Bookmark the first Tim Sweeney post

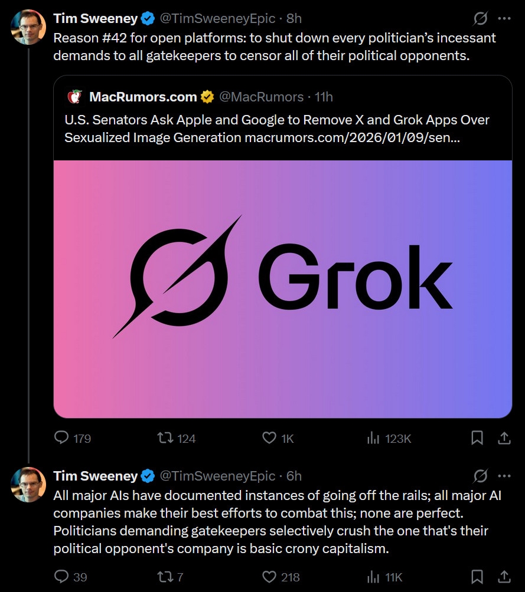pyautogui.click(x=477, y=438)
